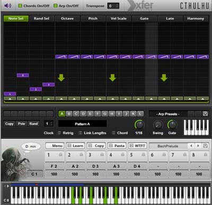Click the mini keyboard icon
The image size is (212, 205).
click(x=196, y=127)
